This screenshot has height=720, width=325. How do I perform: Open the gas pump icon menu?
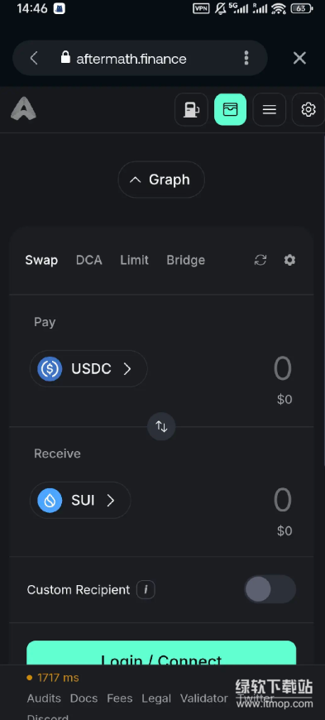tap(191, 109)
